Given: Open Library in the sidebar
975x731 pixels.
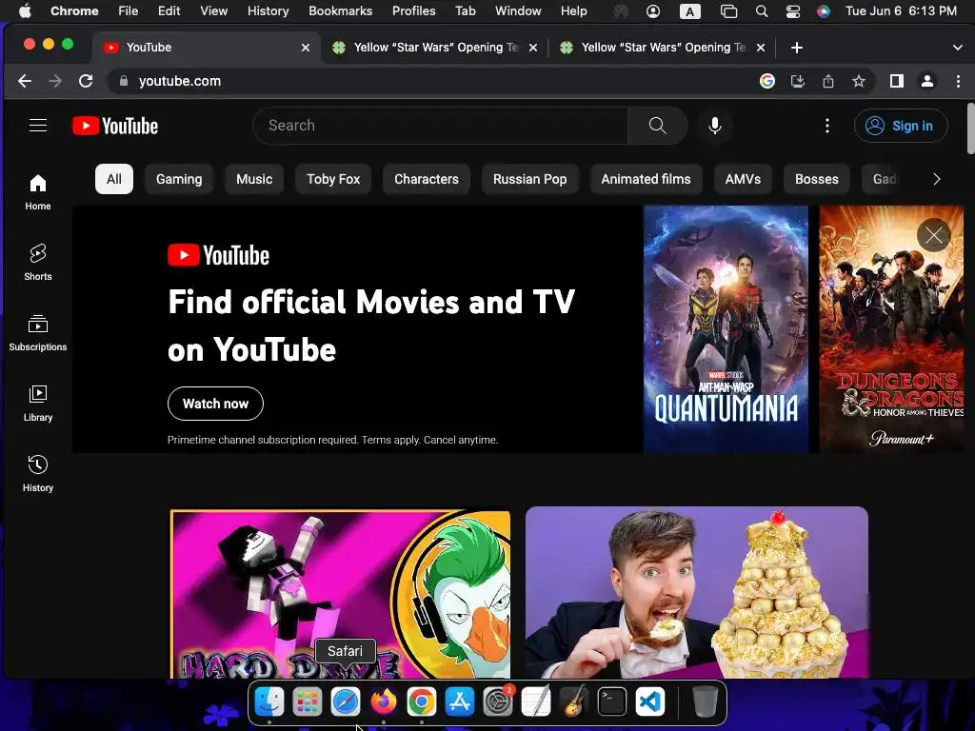Looking at the screenshot, I should (x=38, y=403).
